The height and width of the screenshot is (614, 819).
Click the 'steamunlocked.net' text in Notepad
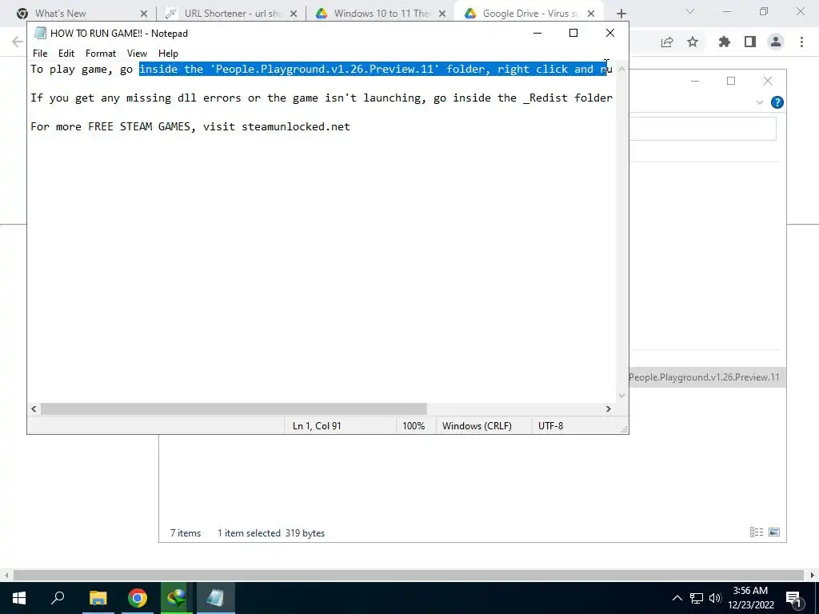296,127
